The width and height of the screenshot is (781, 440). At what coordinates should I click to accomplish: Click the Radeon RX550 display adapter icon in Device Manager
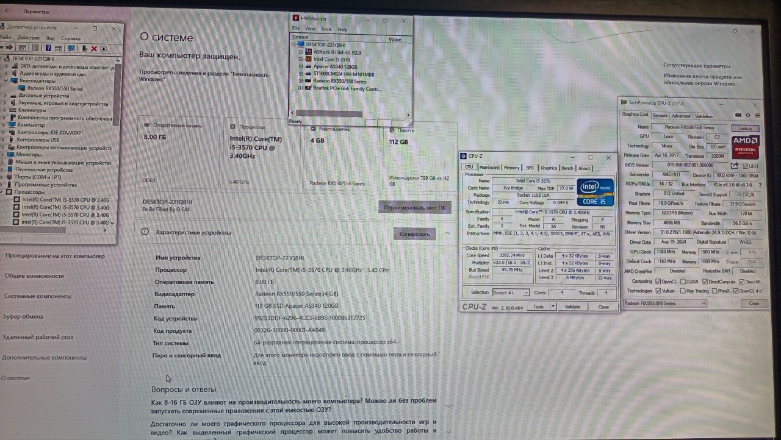tap(22, 88)
